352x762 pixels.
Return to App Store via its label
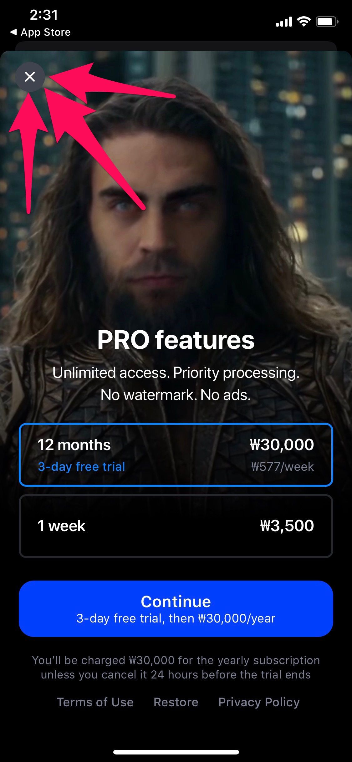[46, 32]
